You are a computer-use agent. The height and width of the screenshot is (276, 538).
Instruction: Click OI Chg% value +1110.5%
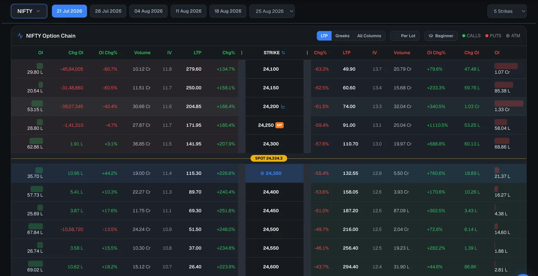pyautogui.click(x=437, y=125)
